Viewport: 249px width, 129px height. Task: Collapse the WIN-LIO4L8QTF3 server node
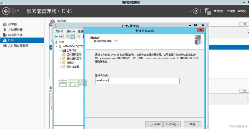pyautogui.click(x=57, y=46)
